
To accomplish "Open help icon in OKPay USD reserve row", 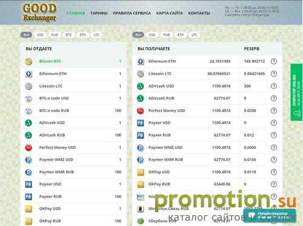I will point(274,172).
